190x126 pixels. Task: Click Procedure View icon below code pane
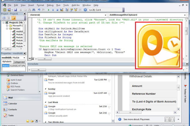30,59
